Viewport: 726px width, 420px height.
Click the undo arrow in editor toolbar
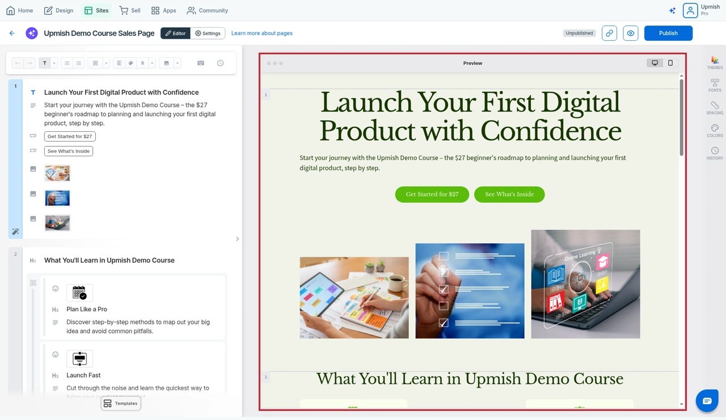18,63
